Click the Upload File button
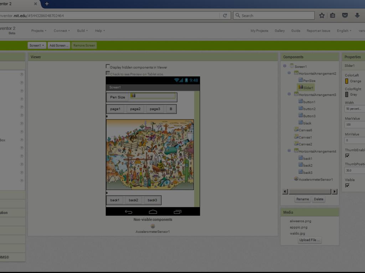 309,240
